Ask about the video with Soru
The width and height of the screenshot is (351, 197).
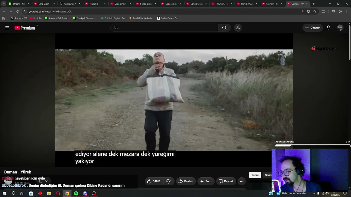pos(206,181)
